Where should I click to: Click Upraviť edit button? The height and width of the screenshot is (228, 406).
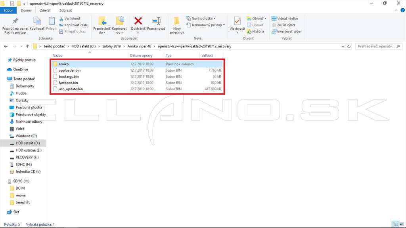click(255, 25)
